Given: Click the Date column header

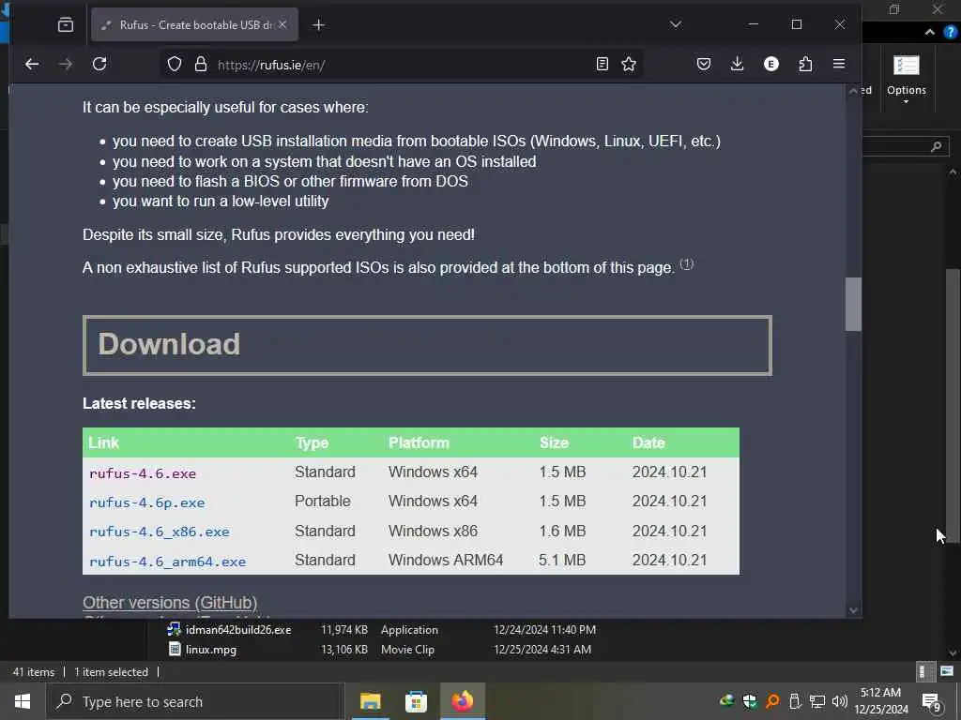Looking at the screenshot, I should (648, 442).
